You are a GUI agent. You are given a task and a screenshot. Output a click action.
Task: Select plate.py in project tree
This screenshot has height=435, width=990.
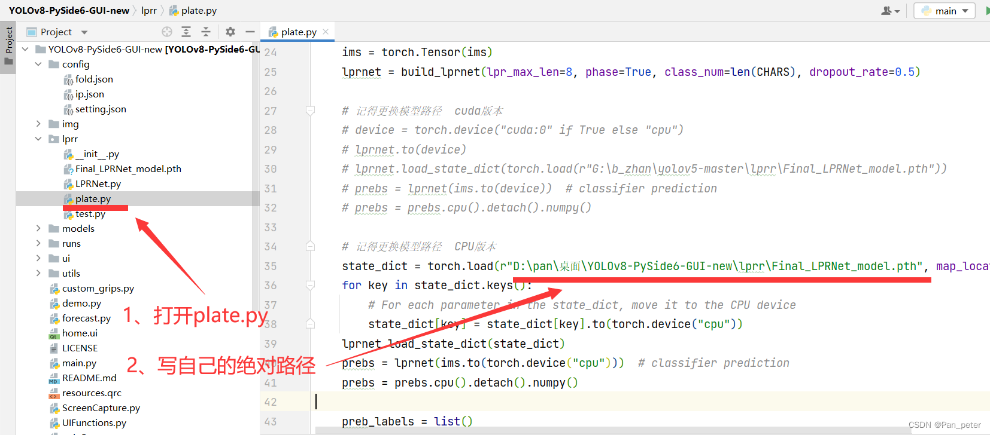(x=93, y=198)
